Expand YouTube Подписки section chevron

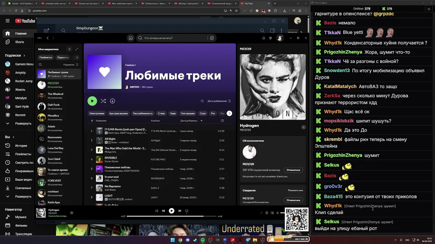[x=24, y=55]
